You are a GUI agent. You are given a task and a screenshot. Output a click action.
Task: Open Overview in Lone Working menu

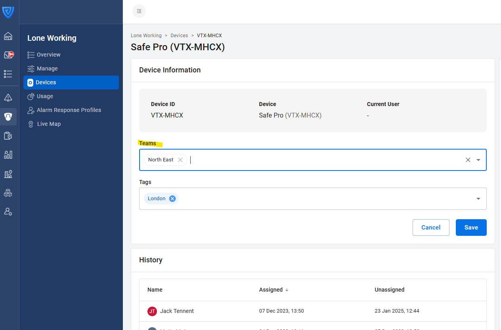(48, 55)
